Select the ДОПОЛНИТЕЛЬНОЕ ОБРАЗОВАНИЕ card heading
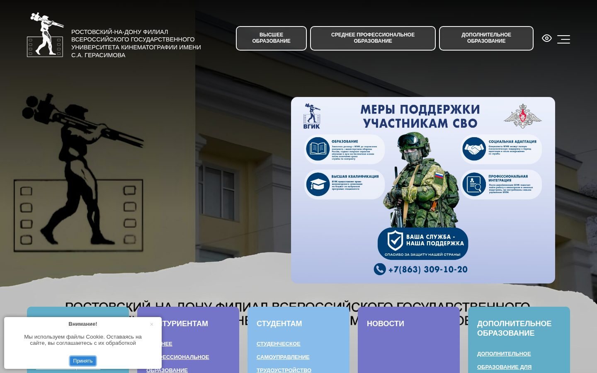Image resolution: width=597 pixels, height=373 pixels. tap(514, 328)
